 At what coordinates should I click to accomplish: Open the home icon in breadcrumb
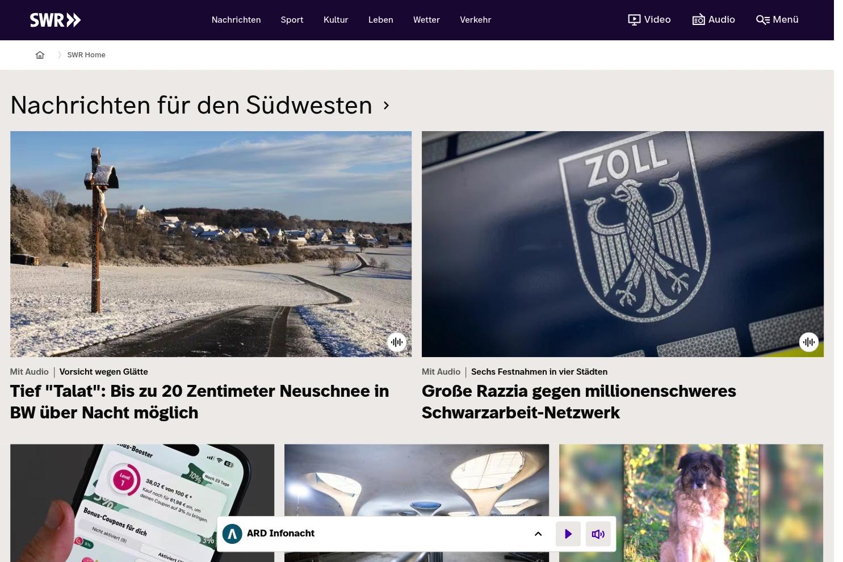click(40, 55)
